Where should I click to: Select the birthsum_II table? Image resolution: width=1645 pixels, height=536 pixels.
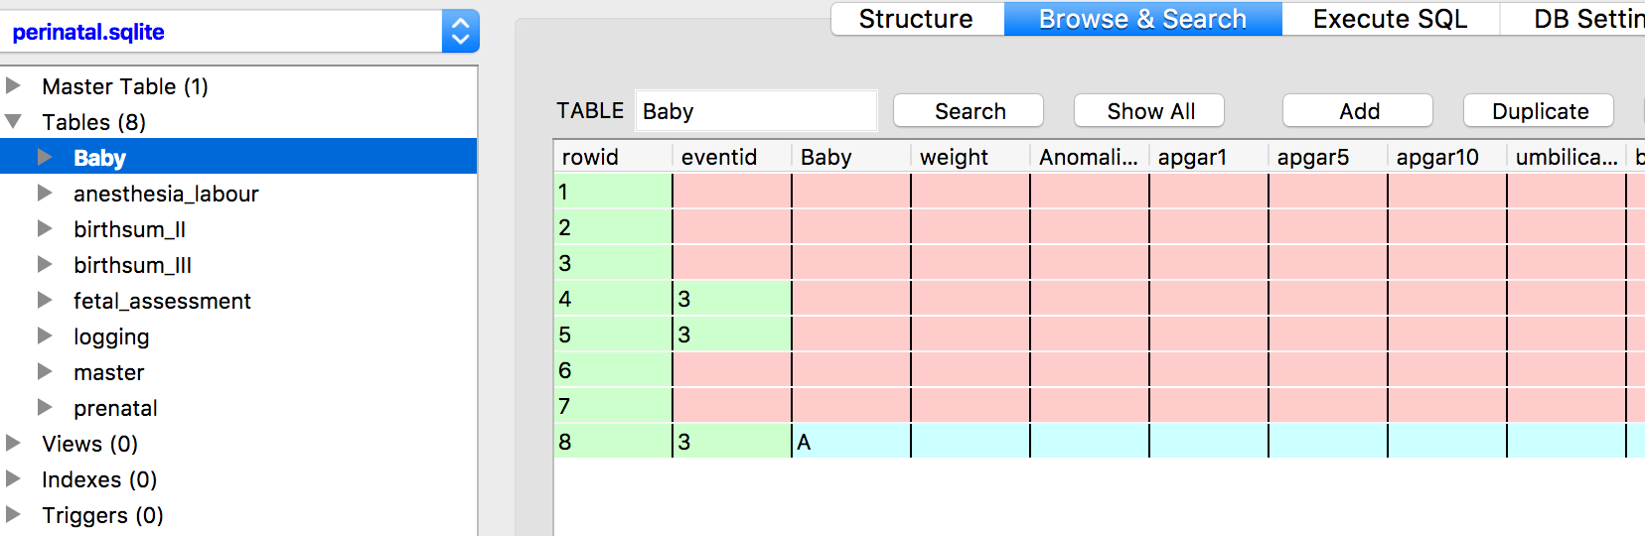(129, 229)
